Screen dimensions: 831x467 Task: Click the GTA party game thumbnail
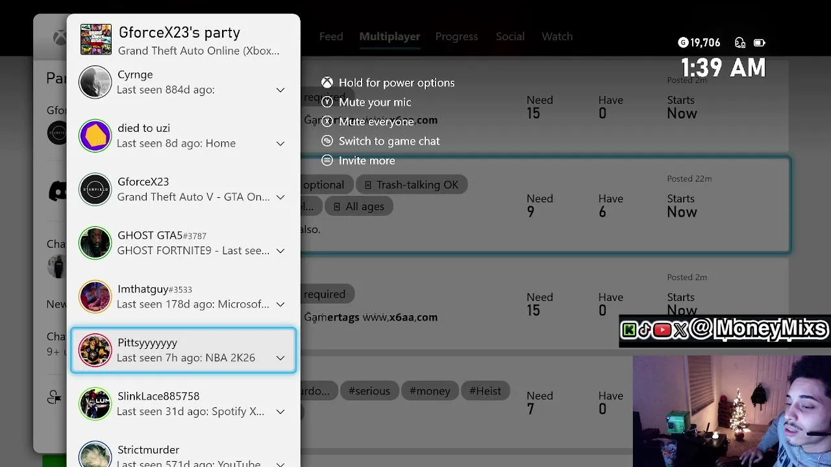[x=96, y=40]
